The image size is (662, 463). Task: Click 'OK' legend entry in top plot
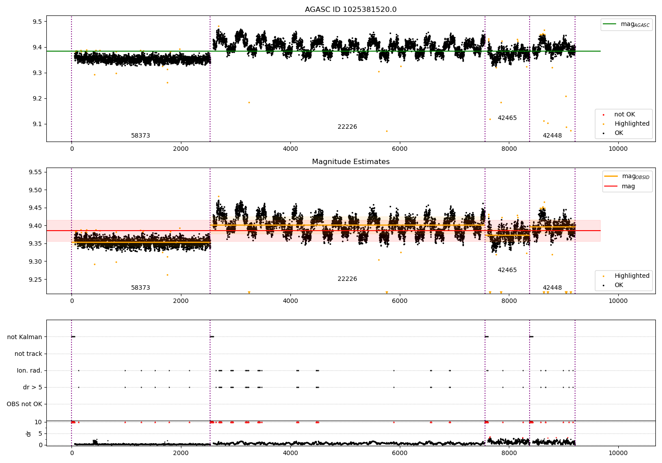click(x=619, y=133)
